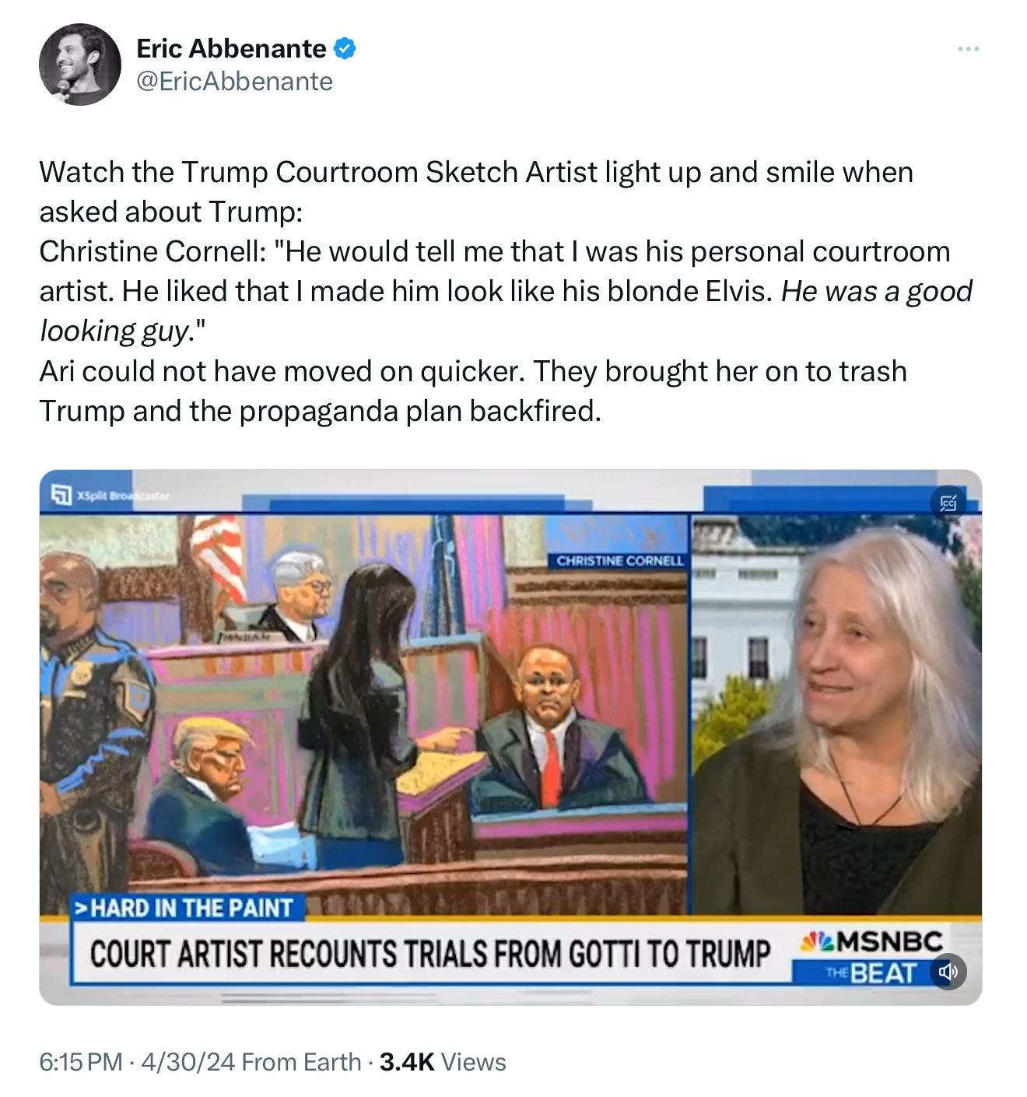Click the 6:15 PM timestamp

click(81, 1062)
